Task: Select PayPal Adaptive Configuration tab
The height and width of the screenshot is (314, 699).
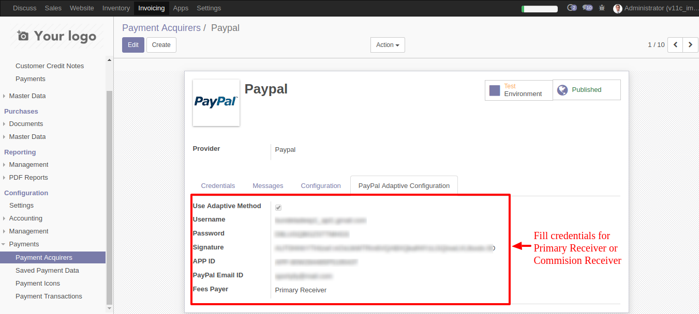Action: [404, 186]
